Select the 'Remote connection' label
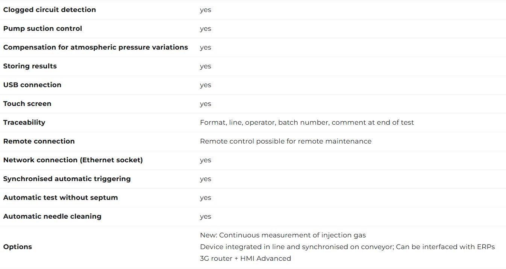 click(x=39, y=141)
